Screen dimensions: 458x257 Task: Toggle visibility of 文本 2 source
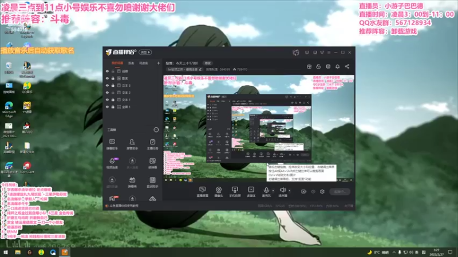pos(107,93)
